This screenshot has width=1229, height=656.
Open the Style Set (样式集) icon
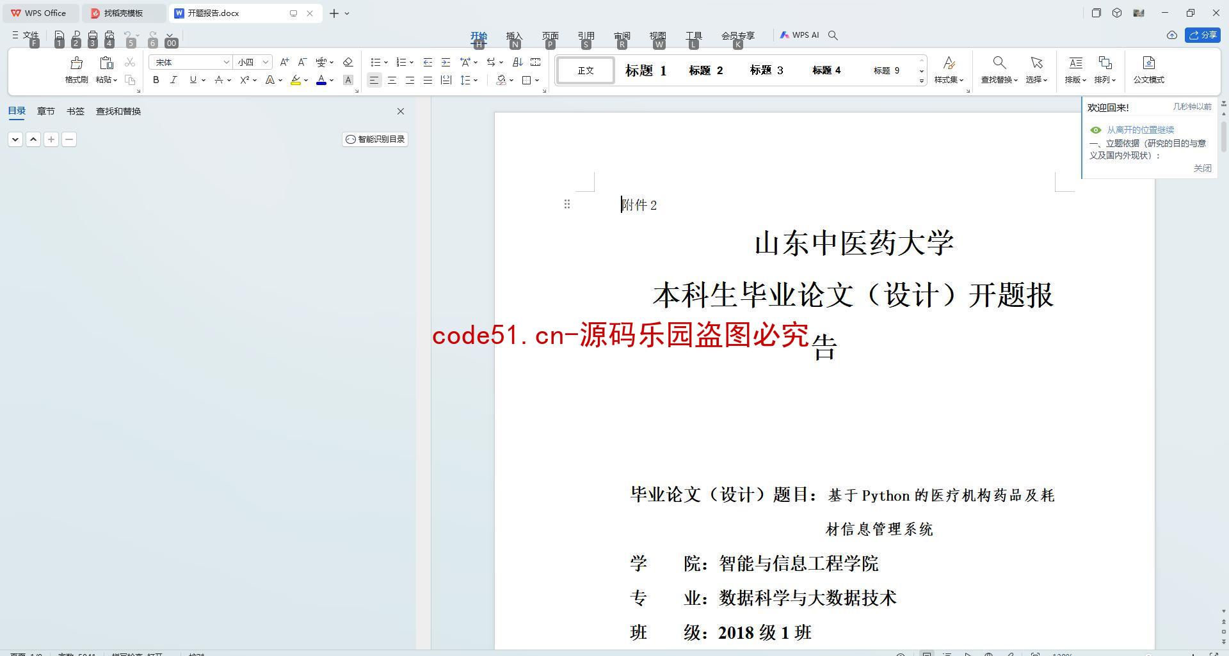pyautogui.click(x=949, y=63)
